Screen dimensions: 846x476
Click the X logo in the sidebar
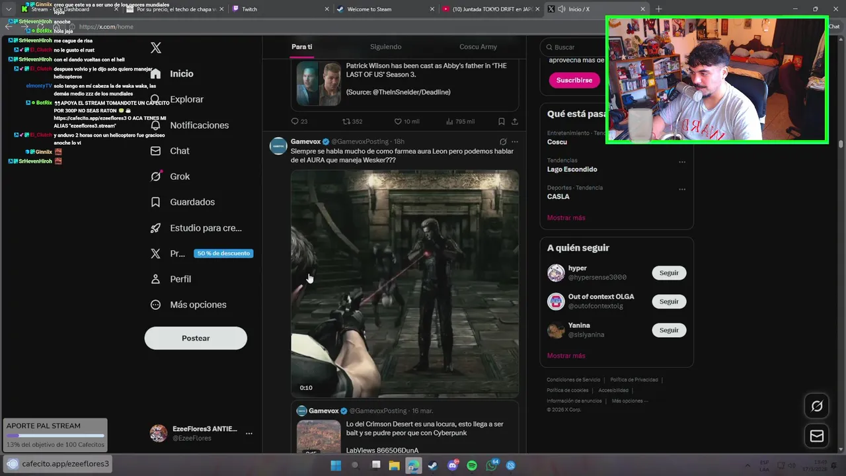pyautogui.click(x=156, y=48)
